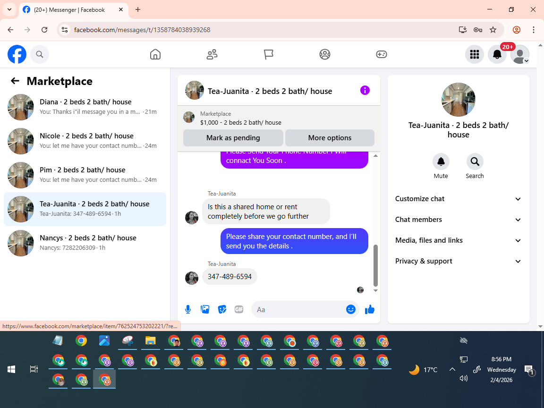Screen dimensions: 544x408
Task: Click the install app icon in address bar
Action: 462,30
